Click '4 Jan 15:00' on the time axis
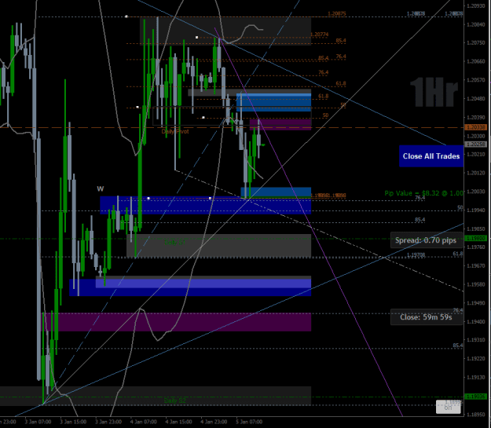 point(178,422)
